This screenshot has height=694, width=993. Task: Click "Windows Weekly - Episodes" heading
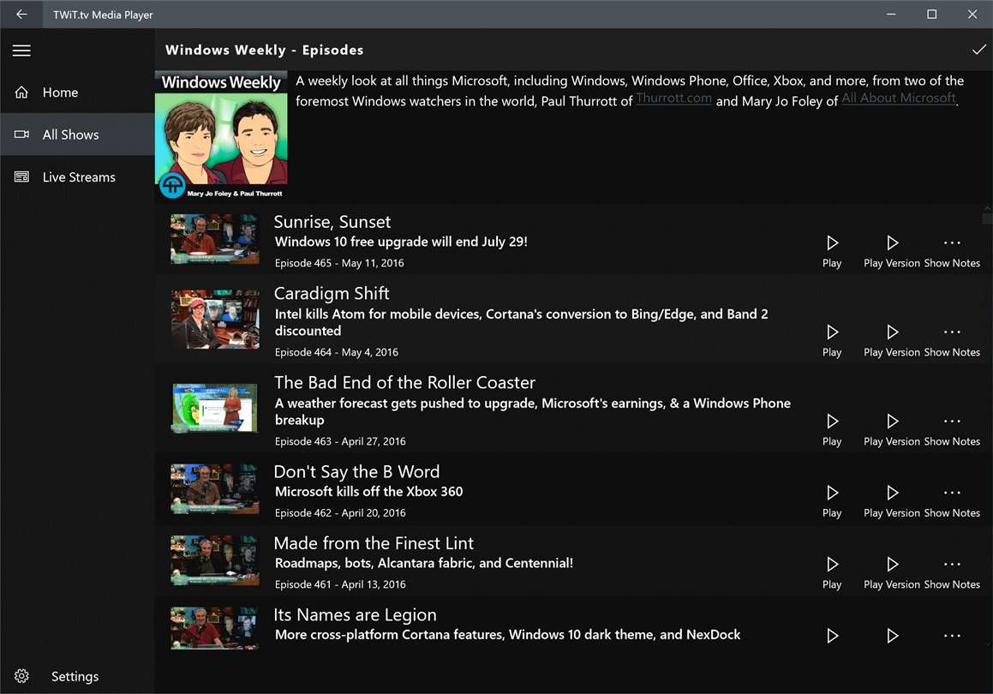pos(264,50)
